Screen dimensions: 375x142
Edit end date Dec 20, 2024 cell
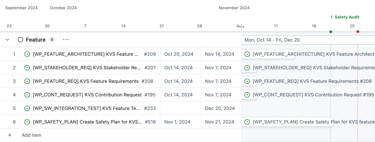pyautogui.click(x=220, y=108)
